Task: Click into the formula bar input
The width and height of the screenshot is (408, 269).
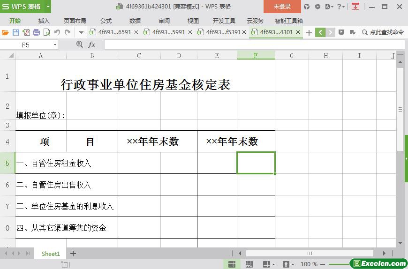Action: click(254, 45)
